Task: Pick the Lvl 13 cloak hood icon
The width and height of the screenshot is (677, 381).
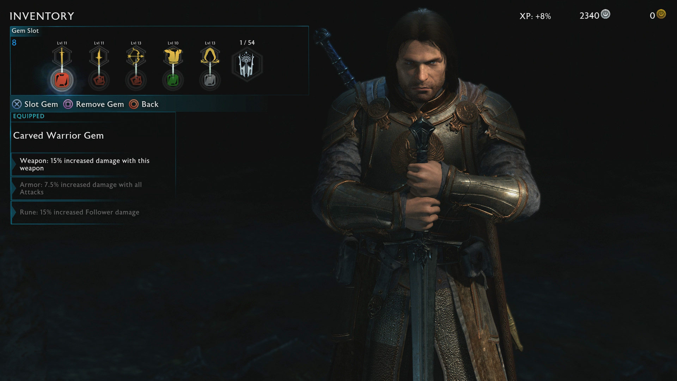Action: pyautogui.click(x=210, y=56)
